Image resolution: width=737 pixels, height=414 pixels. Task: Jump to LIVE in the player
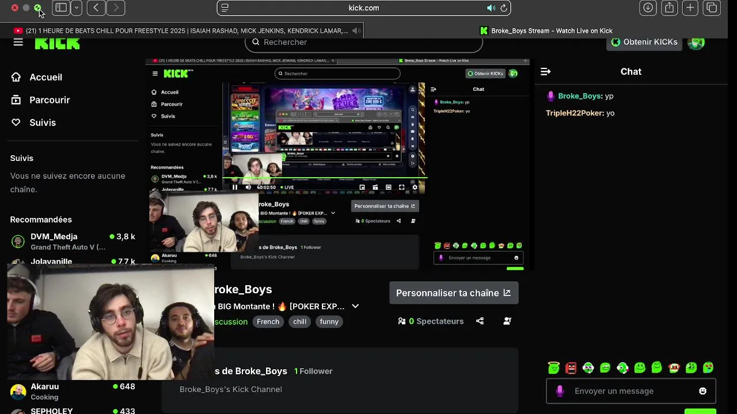(x=286, y=187)
